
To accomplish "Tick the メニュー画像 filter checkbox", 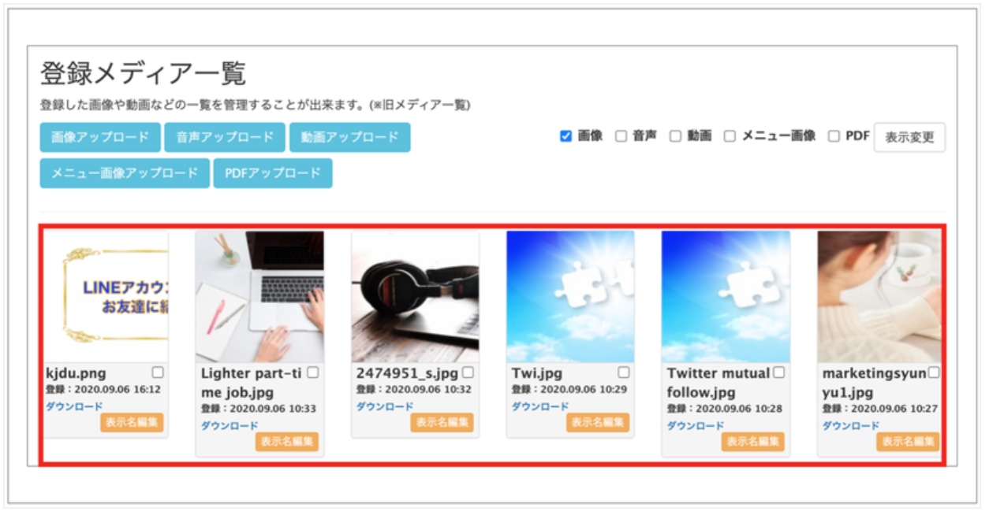I will (x=730, y=136).
